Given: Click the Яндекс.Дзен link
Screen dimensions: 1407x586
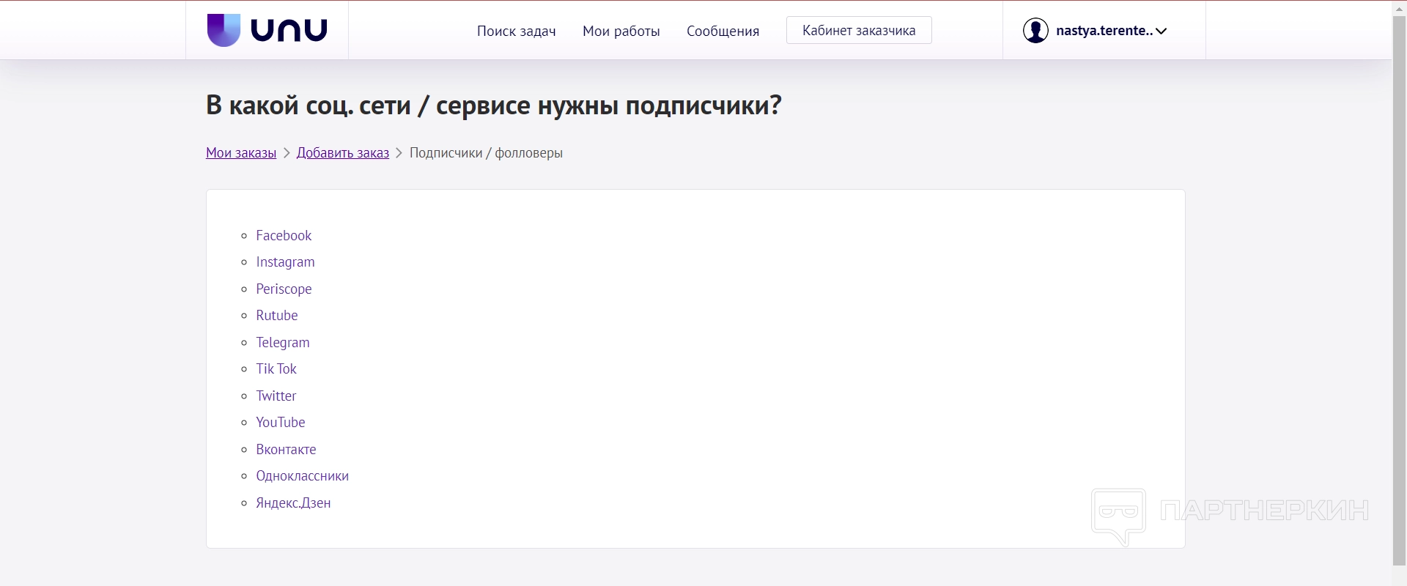Looking at the screenshot, I should (293, 502).
